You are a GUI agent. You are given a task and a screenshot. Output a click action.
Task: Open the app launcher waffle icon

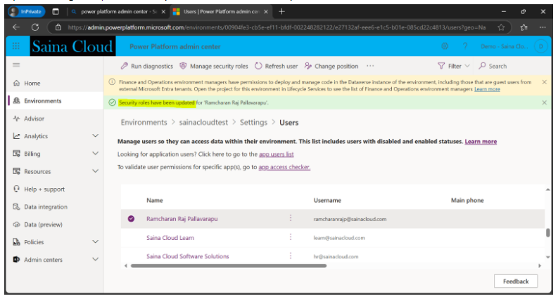pos(16,46)
